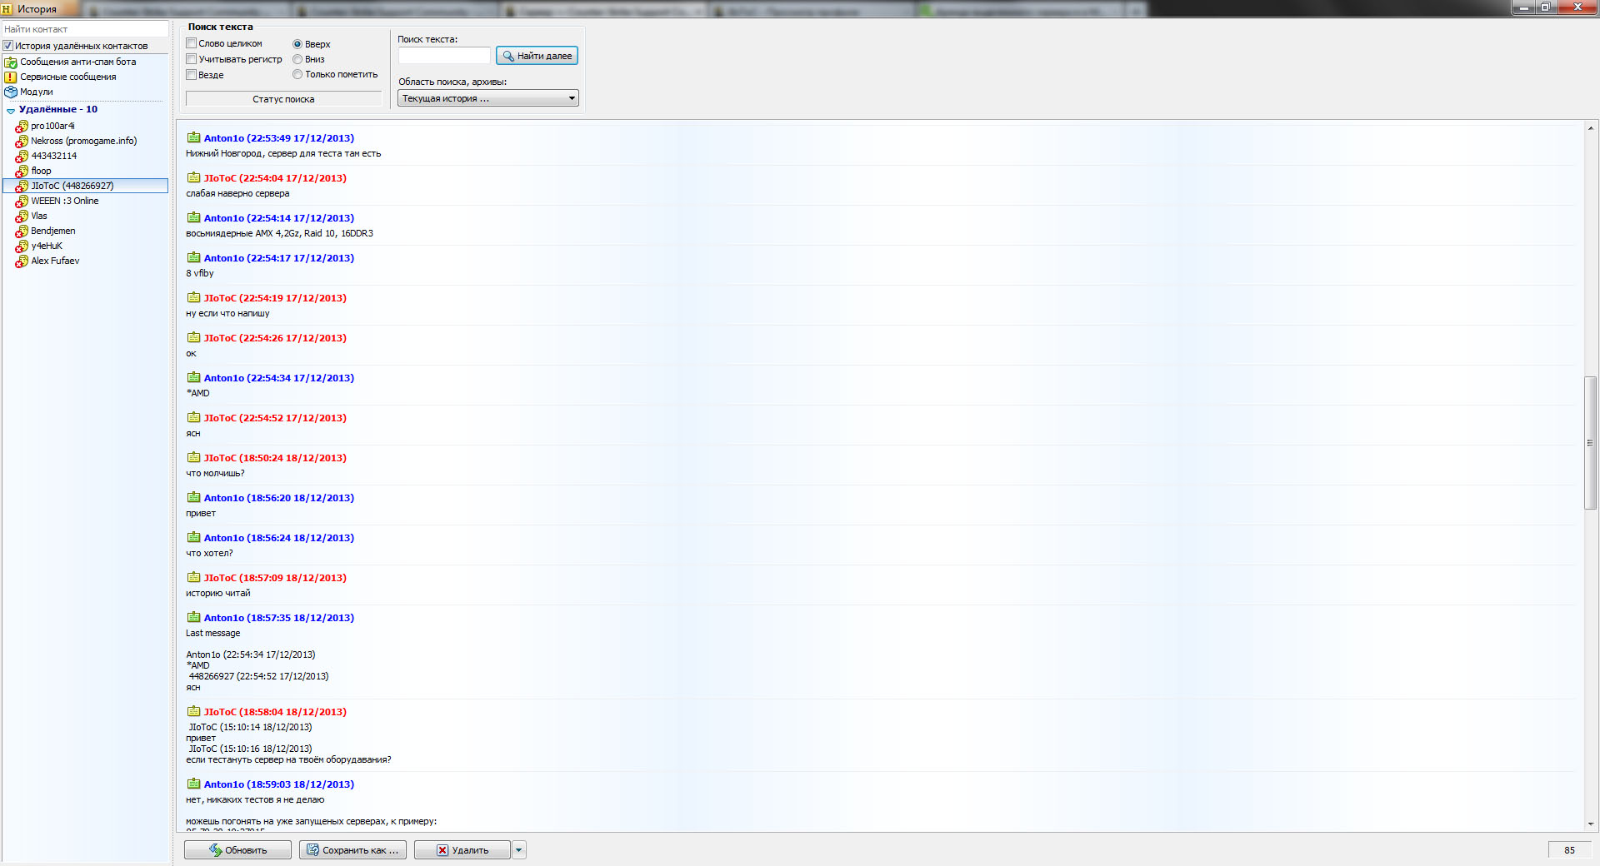
Task: Open dropdown arrow next to Удалить
Action: pos(519,850)
